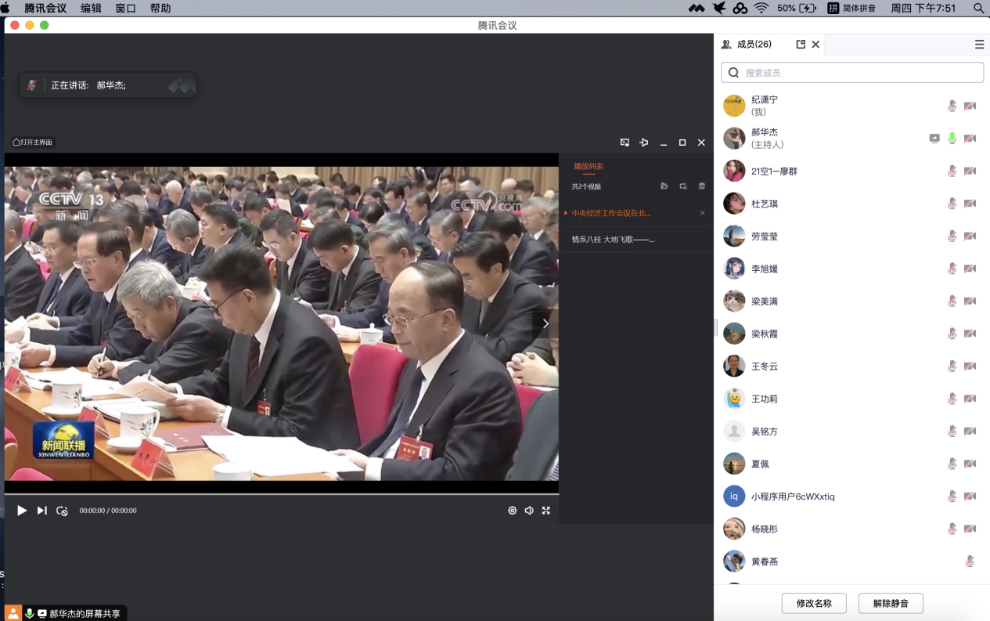Viewport: 990px width, 621px height.
Task: Click the search members input field
Action: click(x=852, y=73)
